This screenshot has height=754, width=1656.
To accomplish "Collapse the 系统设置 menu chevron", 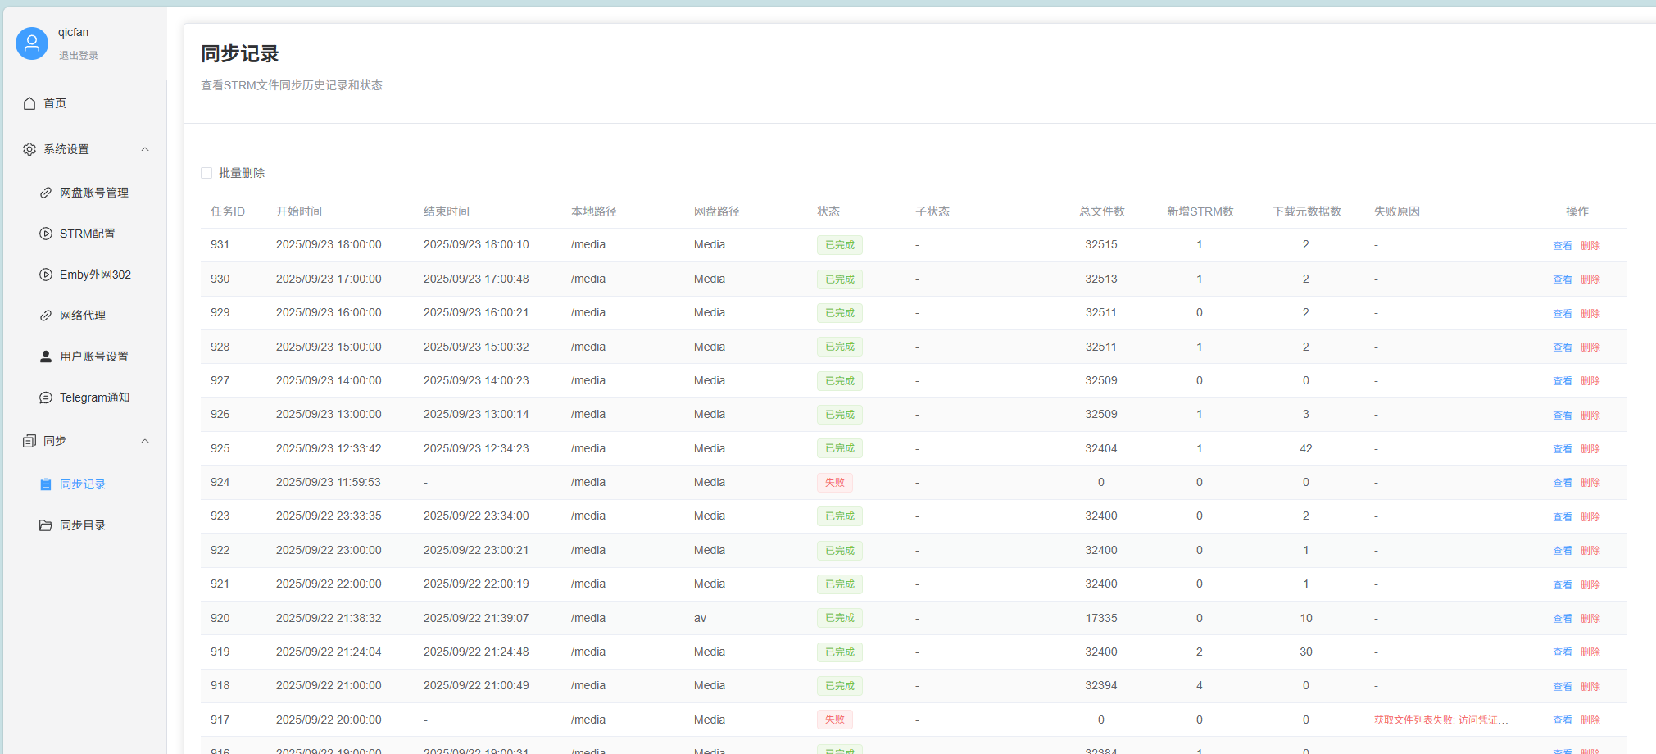I will pyautogui.click(x=145, y=149).
